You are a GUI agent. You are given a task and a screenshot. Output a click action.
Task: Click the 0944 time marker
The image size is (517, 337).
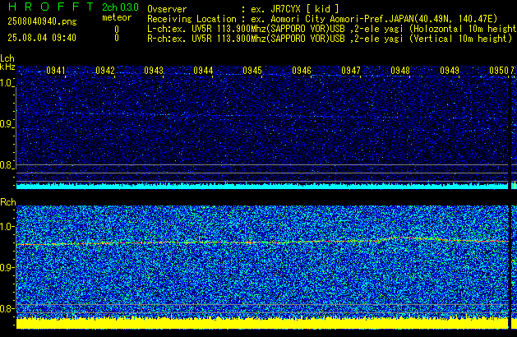pyautogui.click(x=203, y=71)
